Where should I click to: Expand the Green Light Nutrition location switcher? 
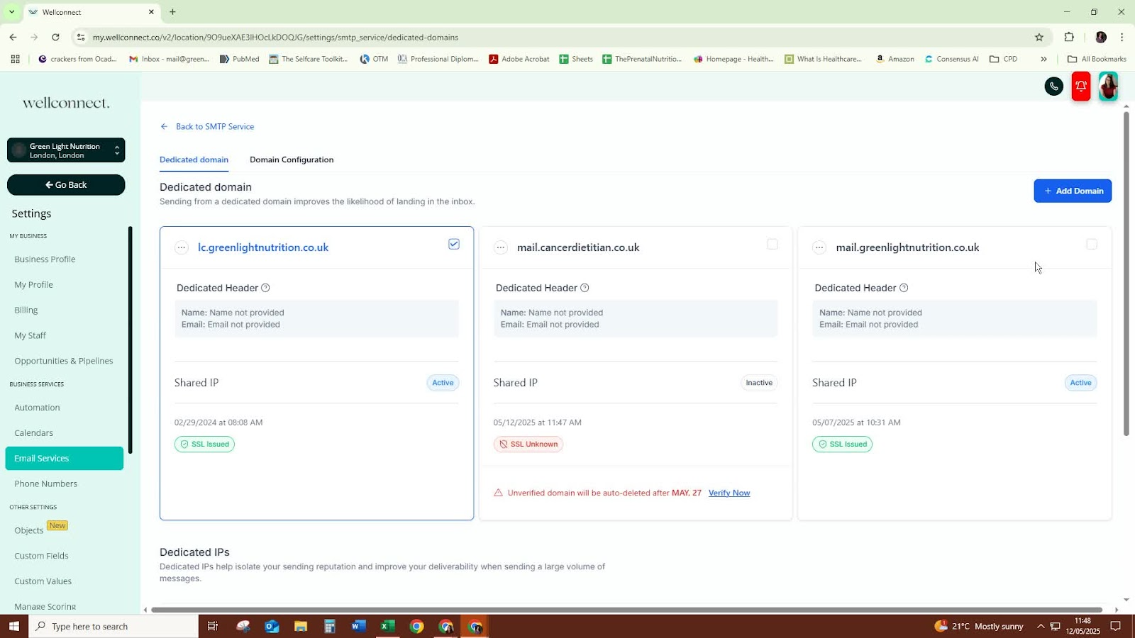pyautogui.click(x=66, y=150)
